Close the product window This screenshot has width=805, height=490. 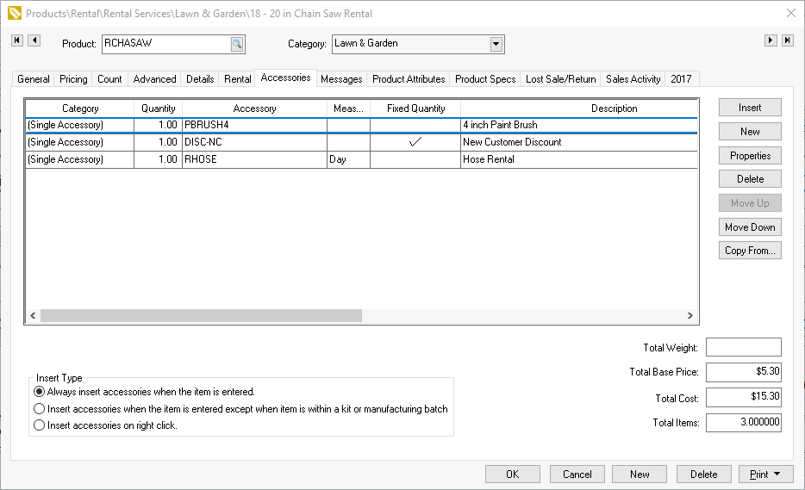791,13
